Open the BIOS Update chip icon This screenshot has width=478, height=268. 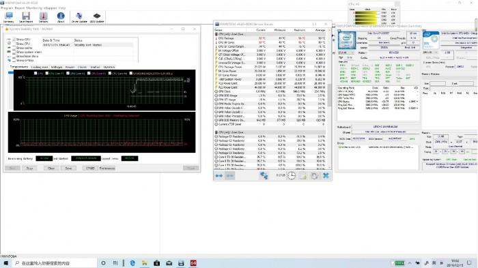pyautogui.click(x=97, y=17)
